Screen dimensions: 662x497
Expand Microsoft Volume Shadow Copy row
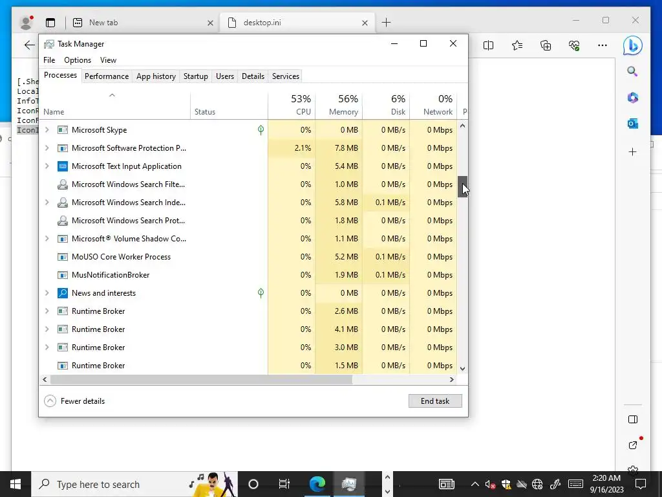coord(47,239)
